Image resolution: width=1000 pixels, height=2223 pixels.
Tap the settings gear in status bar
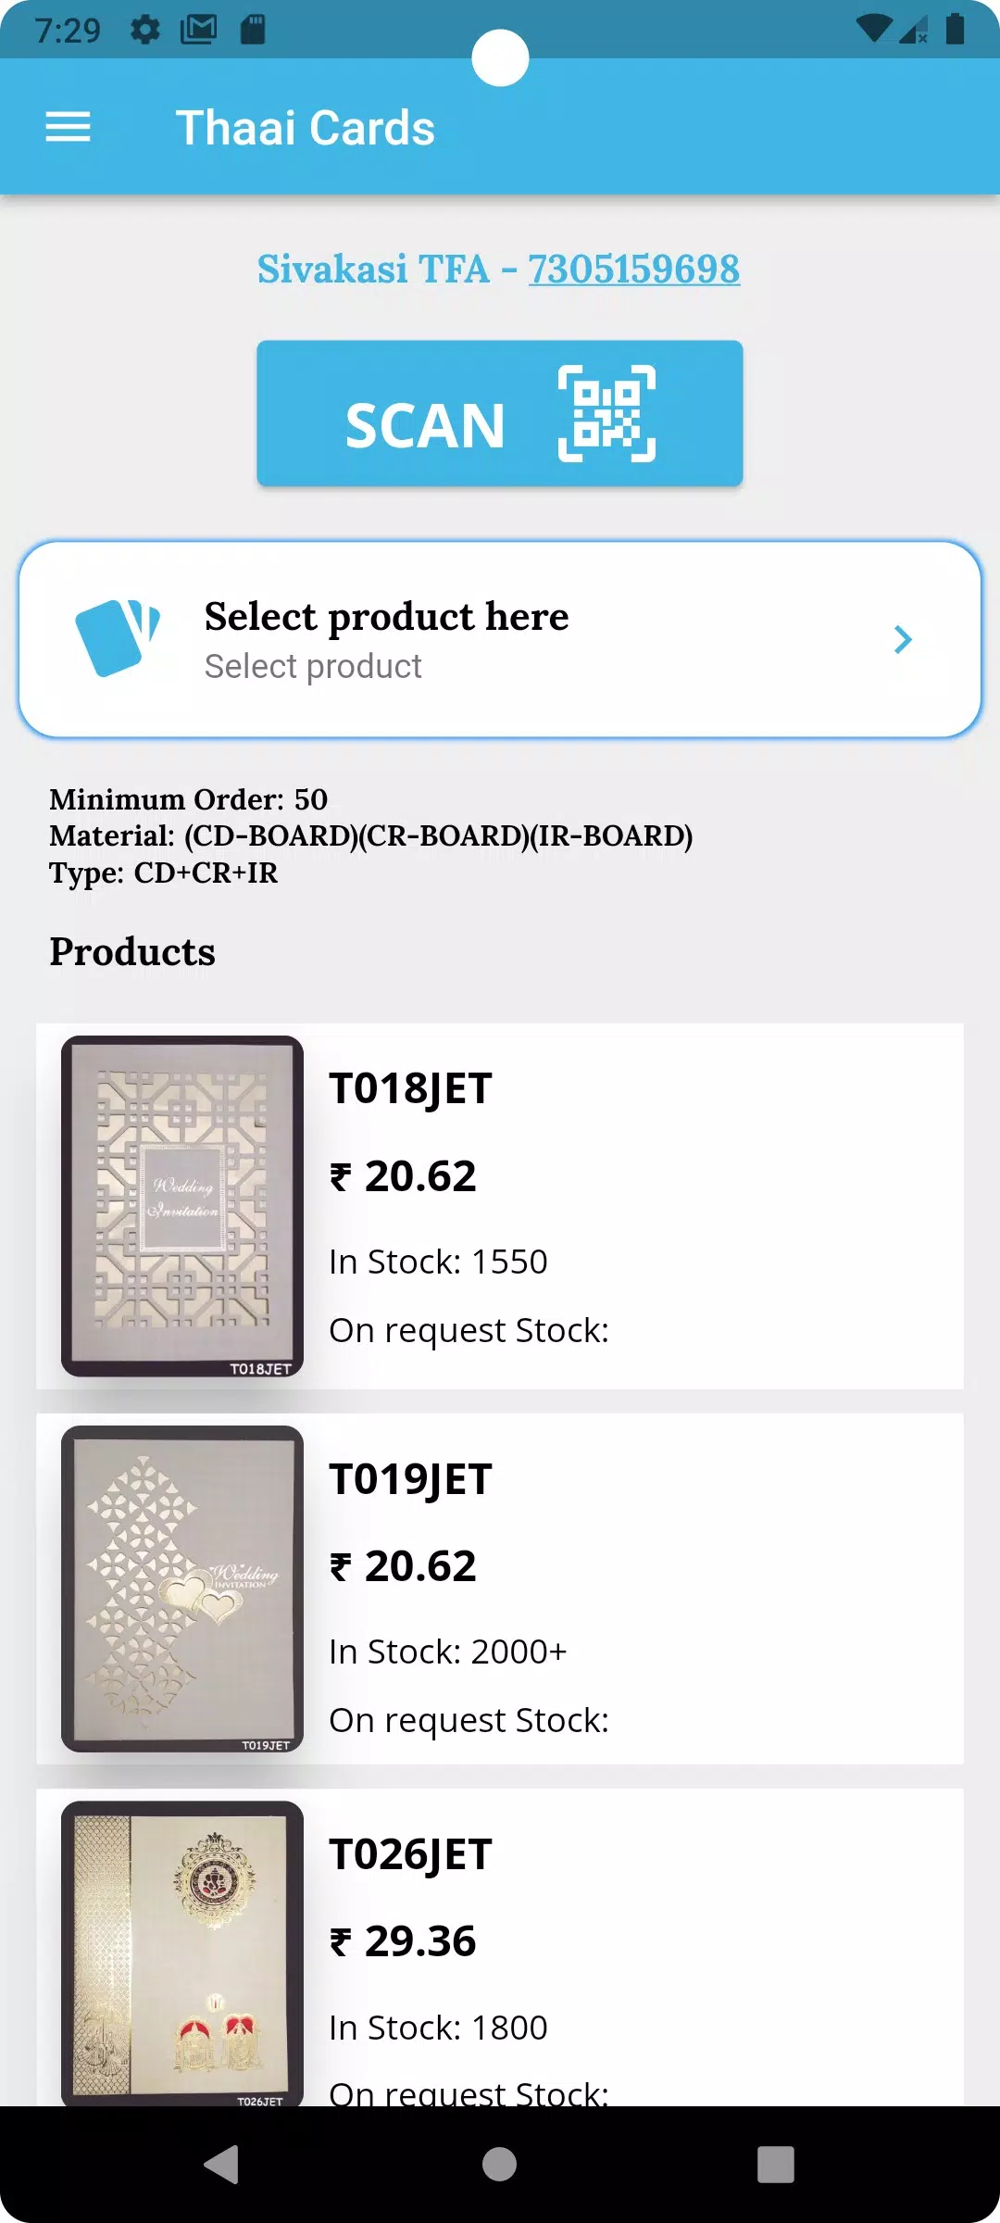point(145,31)
